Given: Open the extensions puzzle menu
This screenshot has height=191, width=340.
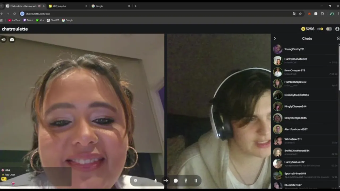Looking at the screenshot, I should [322, 14].
